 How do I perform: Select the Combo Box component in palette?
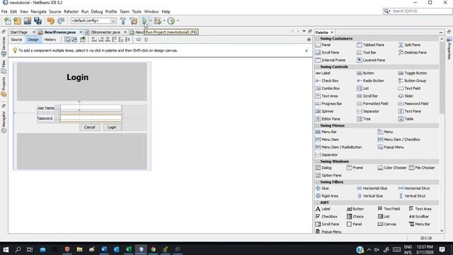tap(328, 89)
